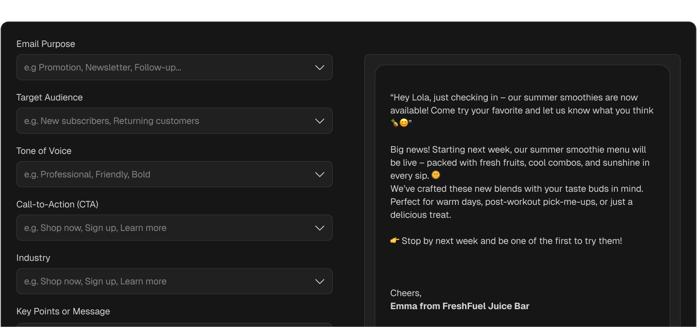Click the smiley emoji in the greeting
Screen dimensions: 697x327
tap(404, 123)
